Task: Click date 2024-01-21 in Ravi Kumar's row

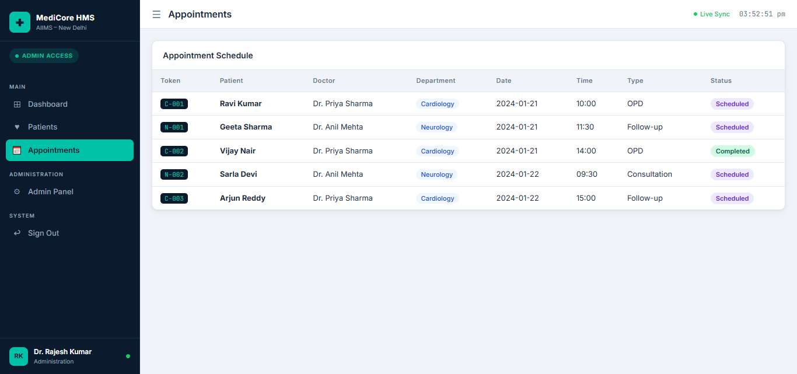Action: click(x=517, y=104)
